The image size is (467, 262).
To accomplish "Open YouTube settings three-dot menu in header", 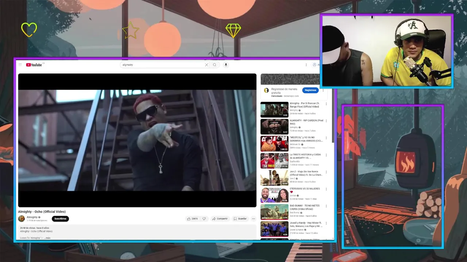I will click(x=306, y=65).
